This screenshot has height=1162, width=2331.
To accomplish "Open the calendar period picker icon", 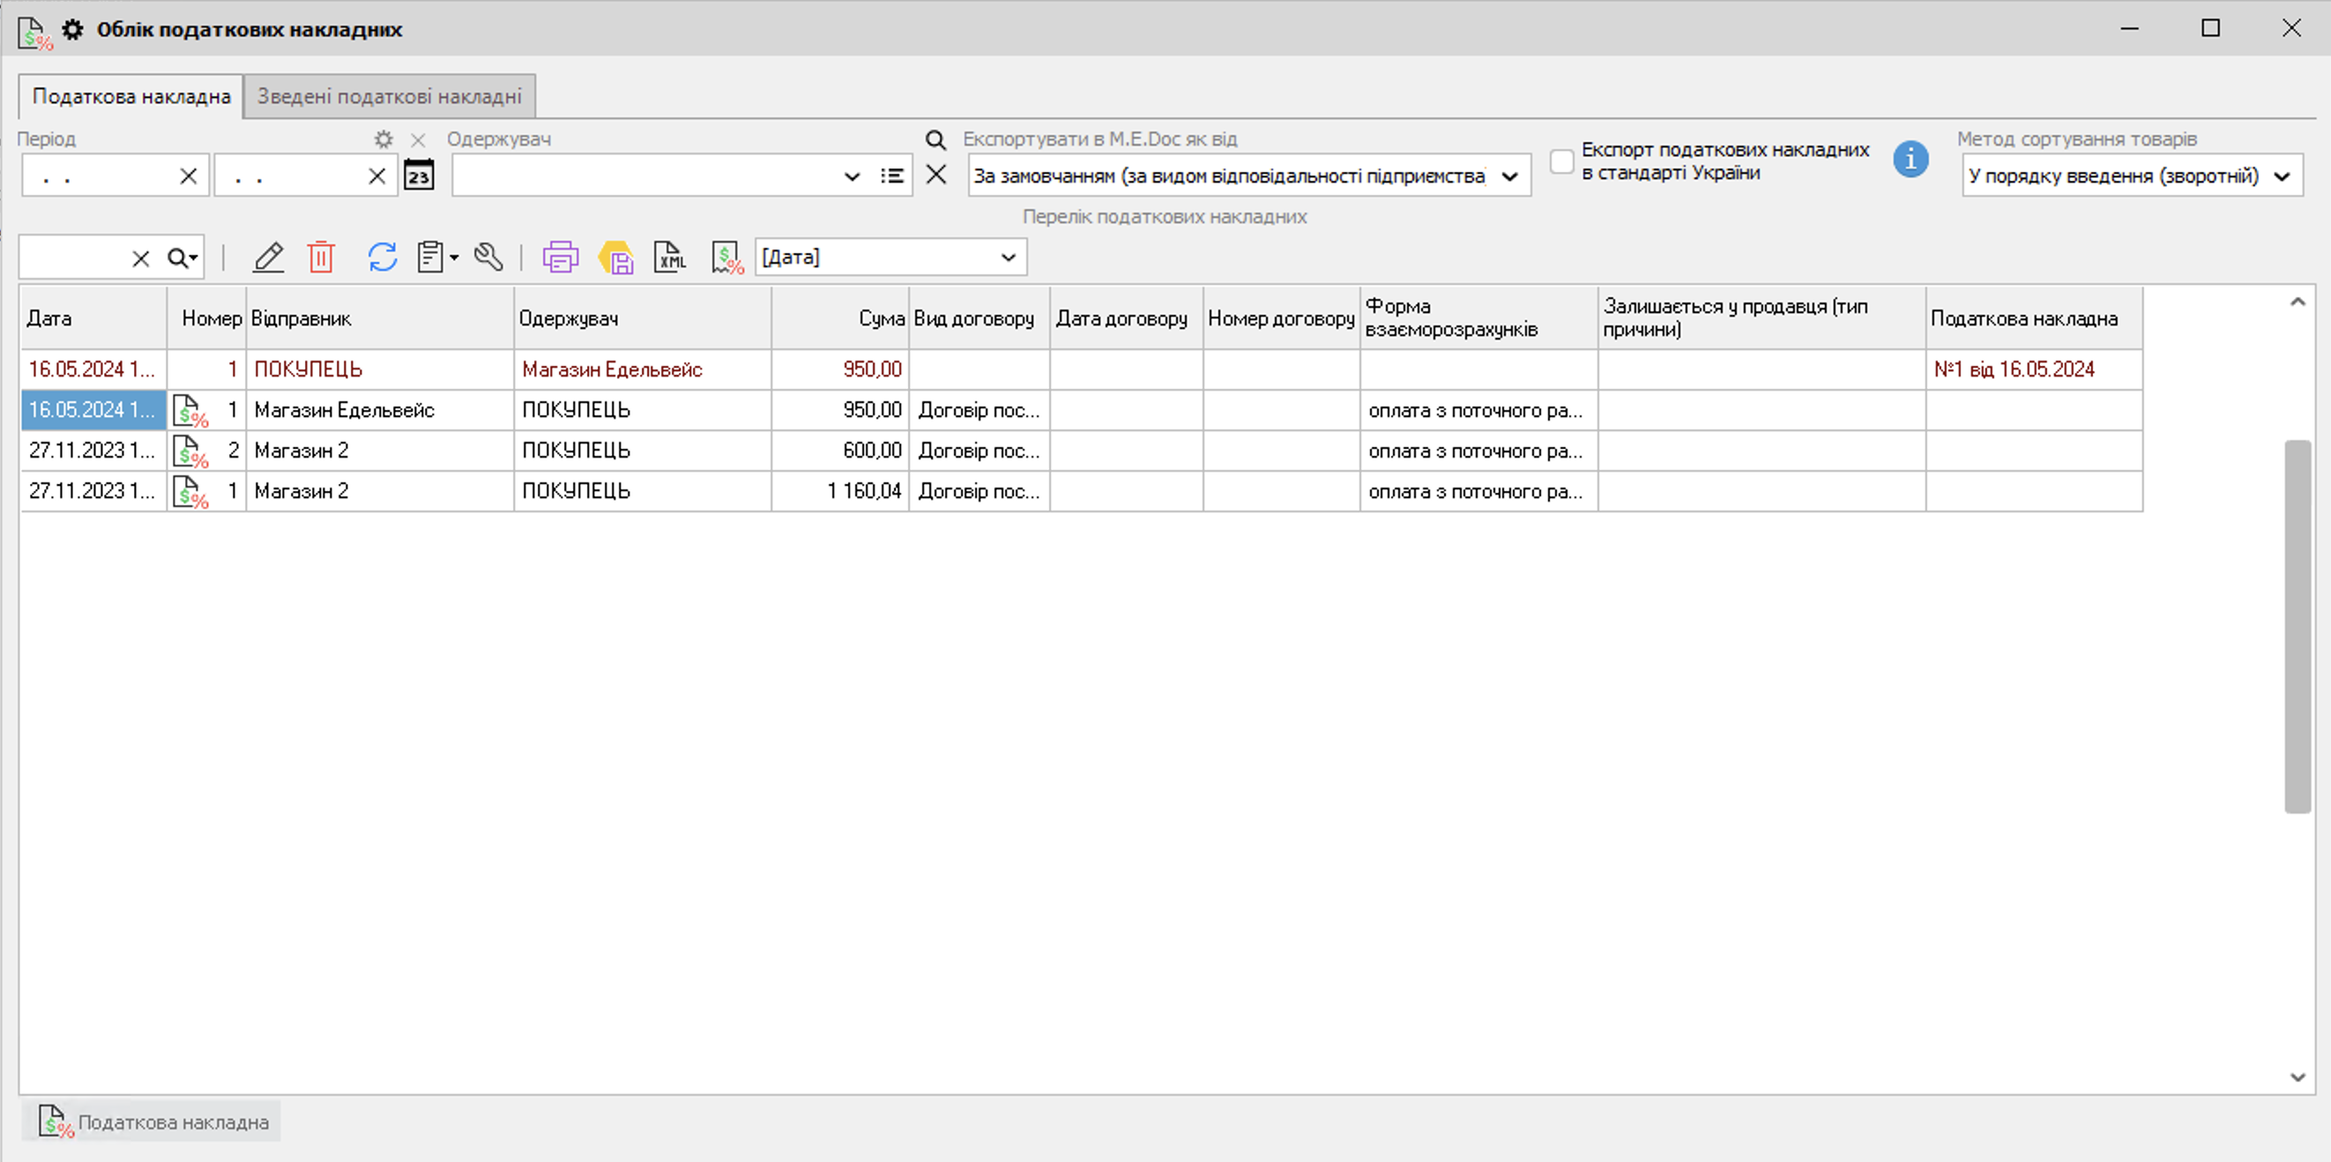I will (x=418, y=175).
